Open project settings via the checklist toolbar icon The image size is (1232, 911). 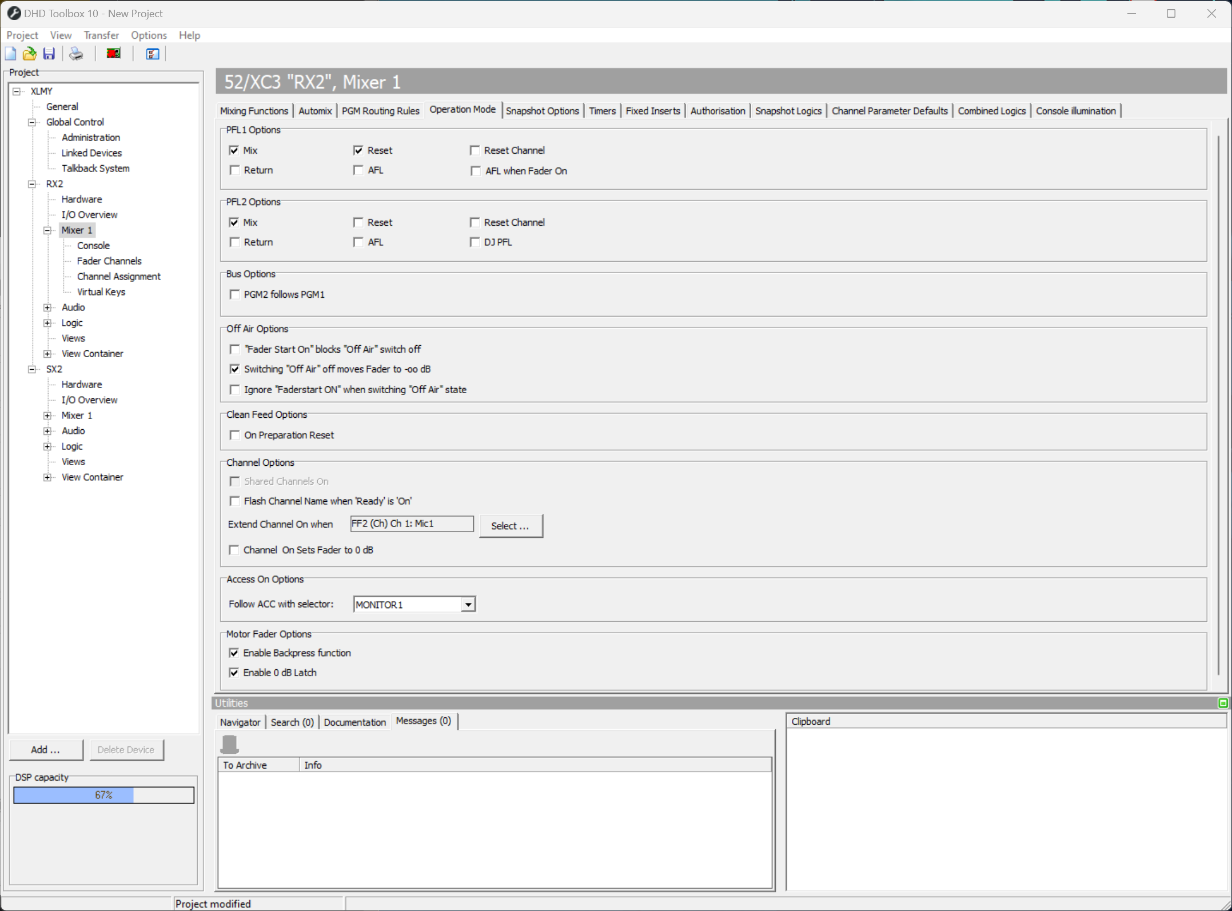click(x=151, y=53)
